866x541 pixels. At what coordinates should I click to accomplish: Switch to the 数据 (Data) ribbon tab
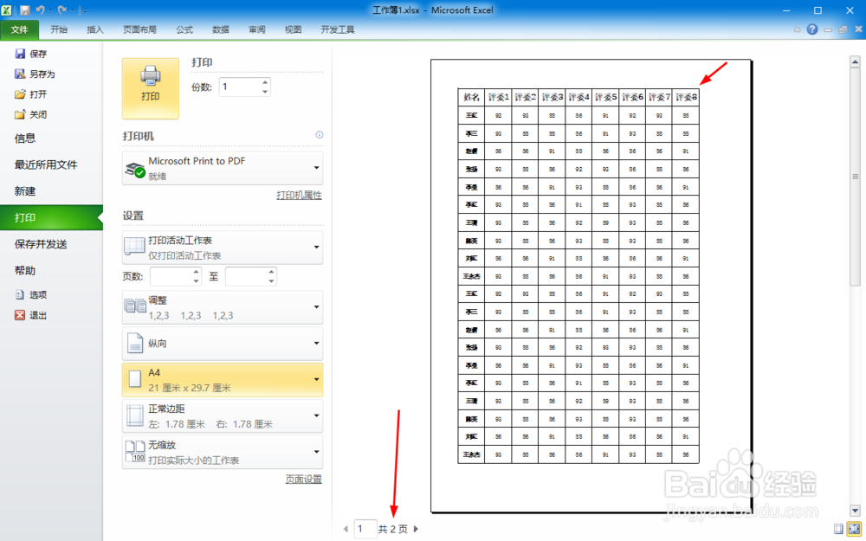click(x=221, y=29)
